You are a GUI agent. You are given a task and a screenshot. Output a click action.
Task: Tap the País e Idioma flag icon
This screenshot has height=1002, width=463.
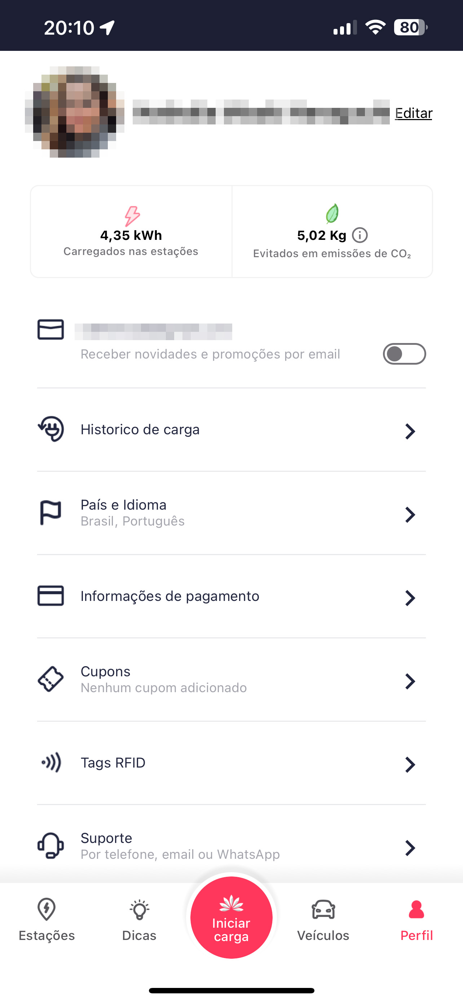(x=50, y=512)
